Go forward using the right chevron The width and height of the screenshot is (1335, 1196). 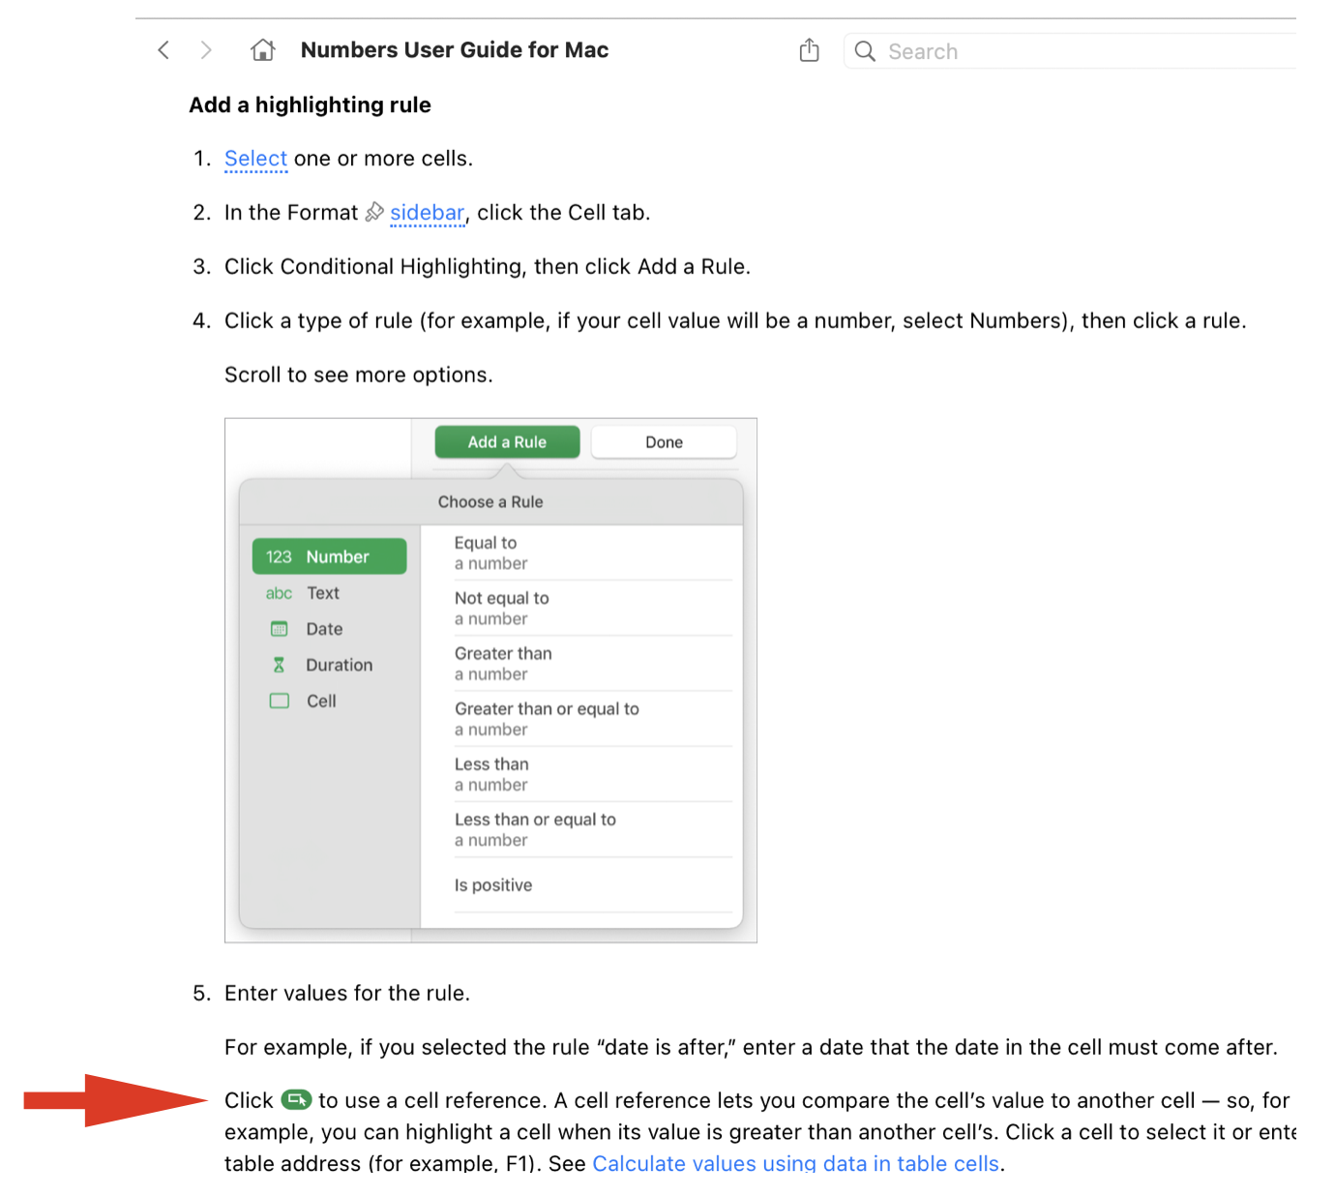pyautogui.click(x=206, y=50)
